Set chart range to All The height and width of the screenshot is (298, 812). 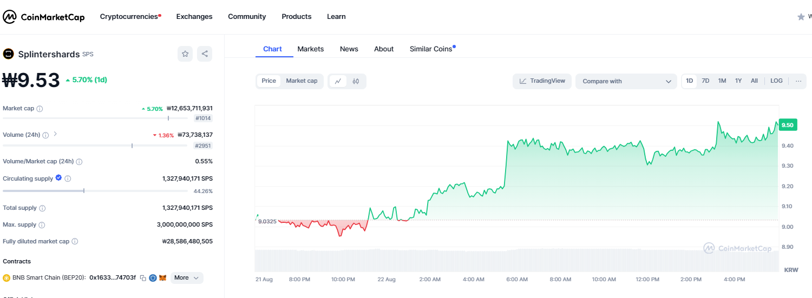(x=754, y=81)
